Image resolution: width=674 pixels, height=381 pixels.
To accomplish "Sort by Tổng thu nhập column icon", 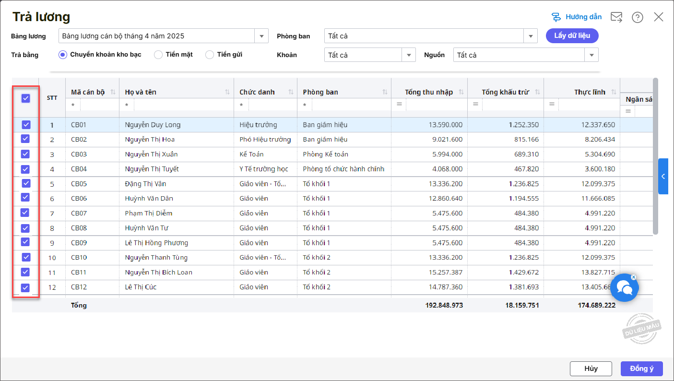I will [461, 92].
